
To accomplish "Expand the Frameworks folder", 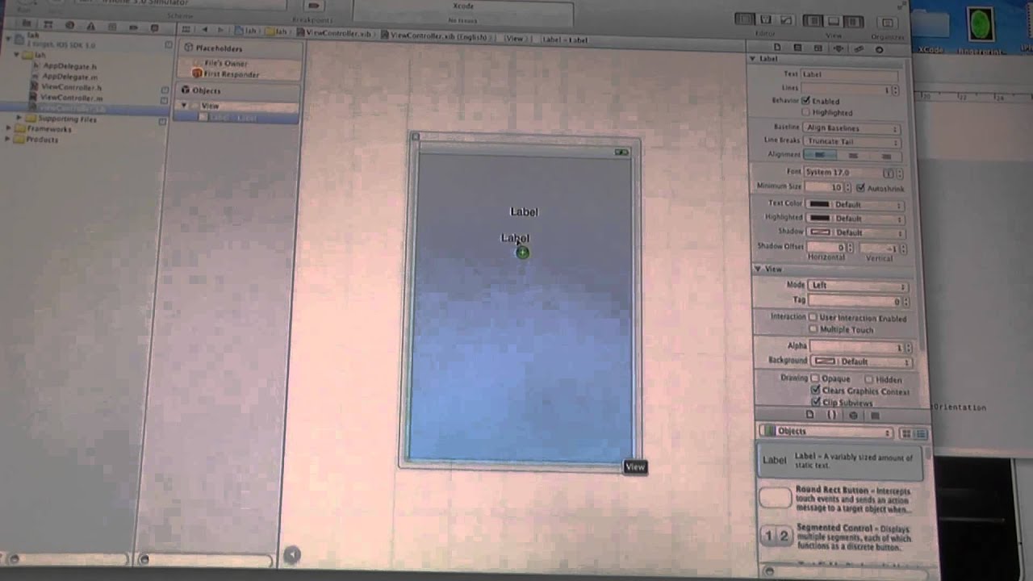I will 9,129.
